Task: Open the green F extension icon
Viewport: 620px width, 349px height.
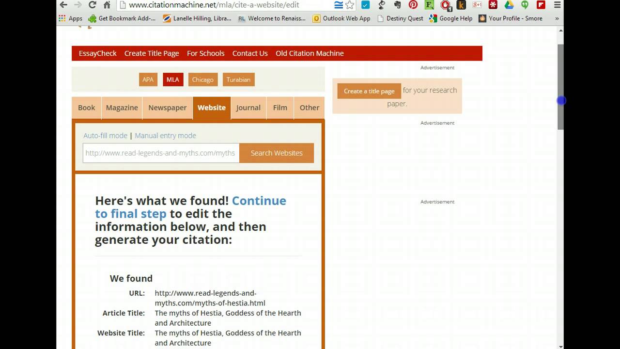Action: point(429,5)
